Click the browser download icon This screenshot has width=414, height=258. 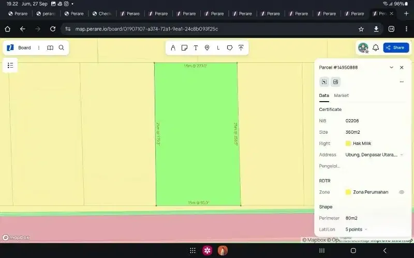pyautogui.click(x=376, y=29)
